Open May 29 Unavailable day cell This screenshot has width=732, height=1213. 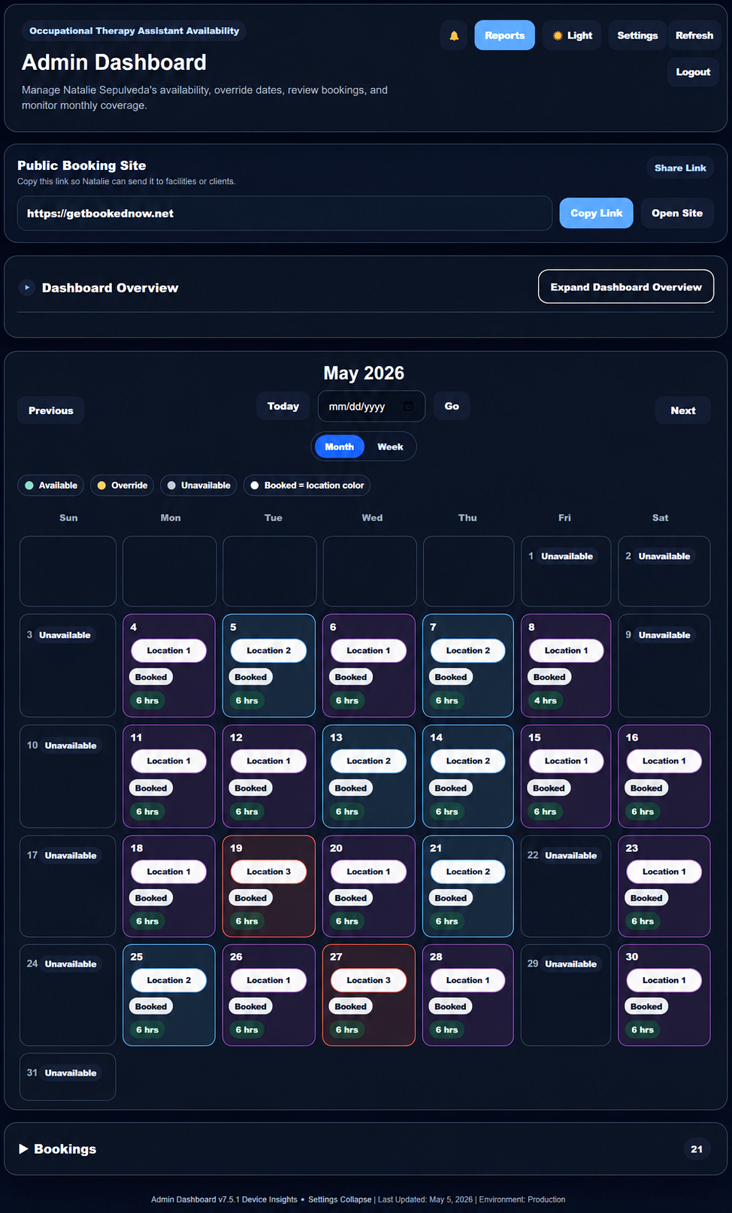[566, 995]
